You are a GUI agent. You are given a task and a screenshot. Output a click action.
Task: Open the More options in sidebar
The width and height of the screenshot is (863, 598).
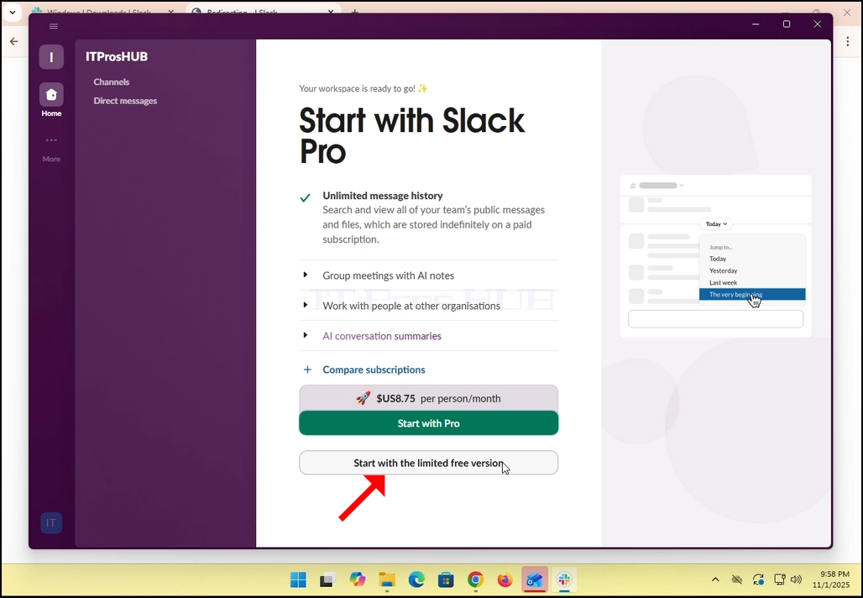(x=51, y=149)
